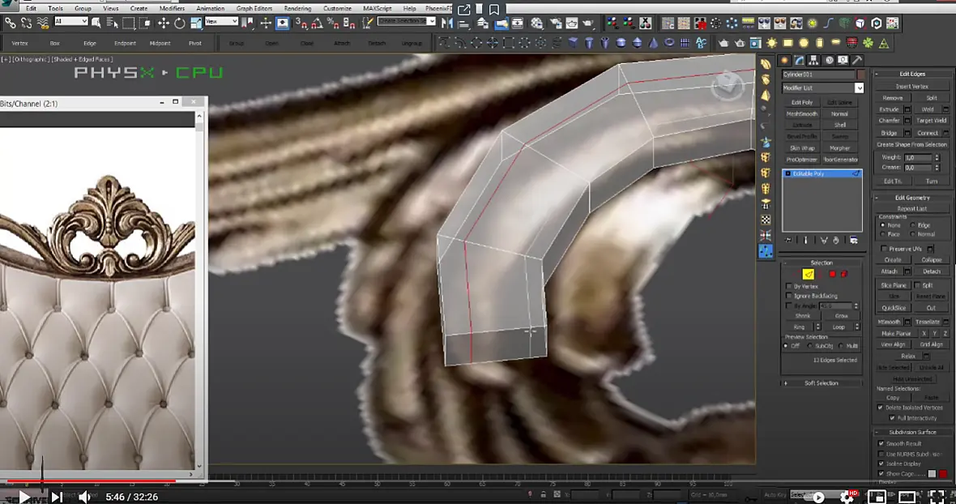
Task: Enable the Ignore Backfacing checkbox
Action: (788, 296)
